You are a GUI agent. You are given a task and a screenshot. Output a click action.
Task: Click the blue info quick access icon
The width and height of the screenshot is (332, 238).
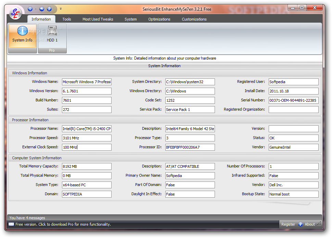click(x=49, y=9)
